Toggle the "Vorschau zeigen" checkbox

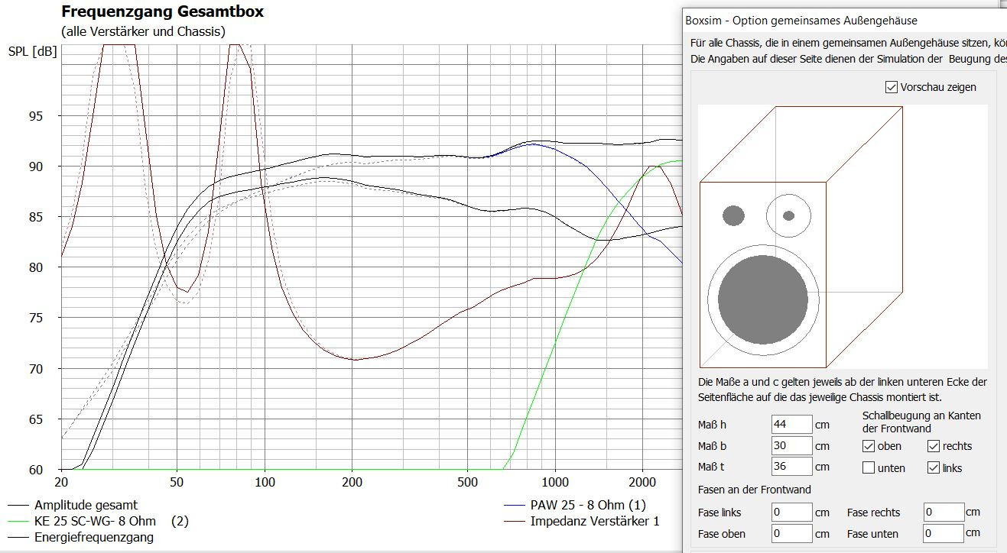point(892,87)
